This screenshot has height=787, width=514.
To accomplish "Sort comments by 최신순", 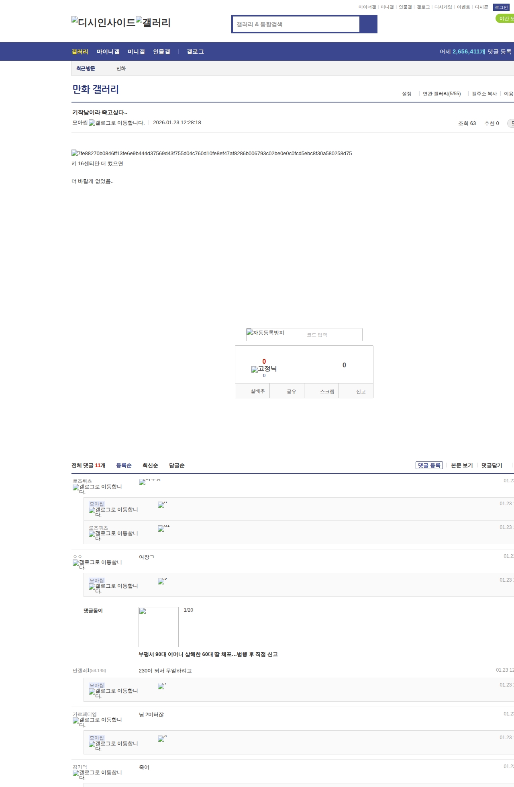I will click(x=150, y=465).
